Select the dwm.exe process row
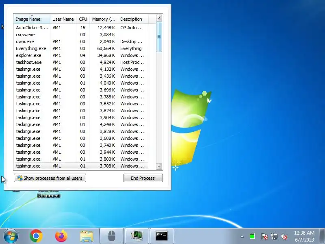This screenshot has width=325, height=244. click(x=81, y=41)
